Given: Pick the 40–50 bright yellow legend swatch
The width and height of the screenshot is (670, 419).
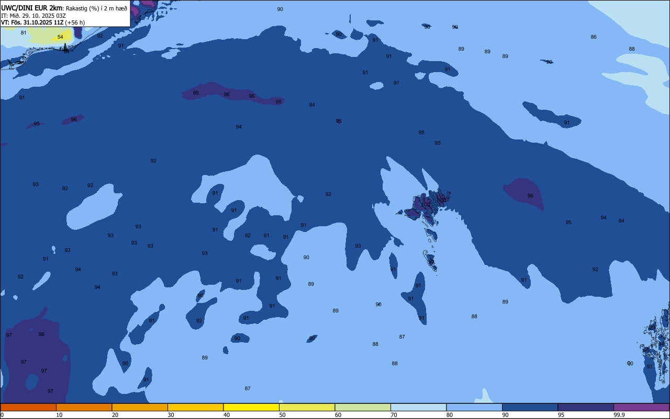Looking at the screenshot, I should (x=251, y=407).
